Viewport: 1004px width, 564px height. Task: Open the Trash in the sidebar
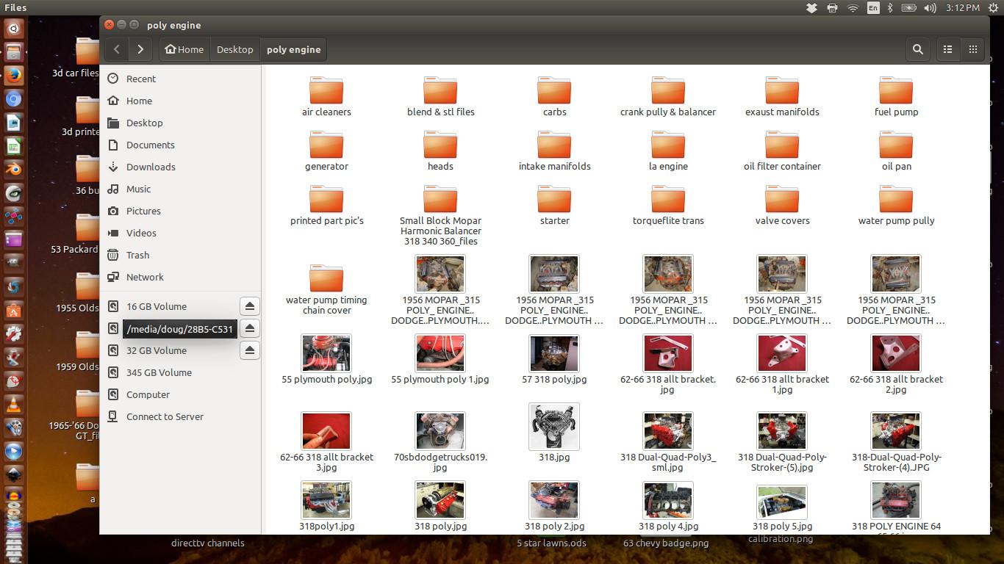137,255
